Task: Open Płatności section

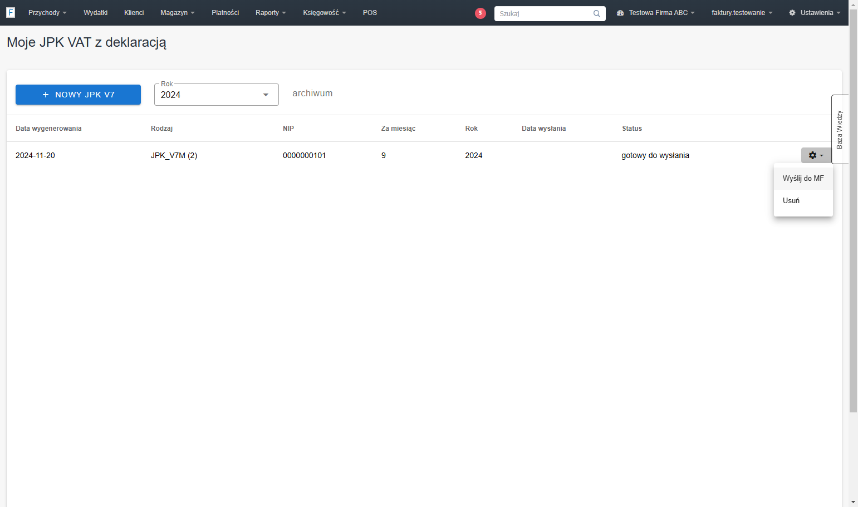Action: [x=225, y=13]
